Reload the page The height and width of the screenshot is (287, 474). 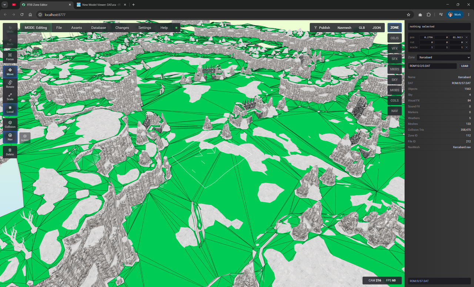(x=22, y=14)
